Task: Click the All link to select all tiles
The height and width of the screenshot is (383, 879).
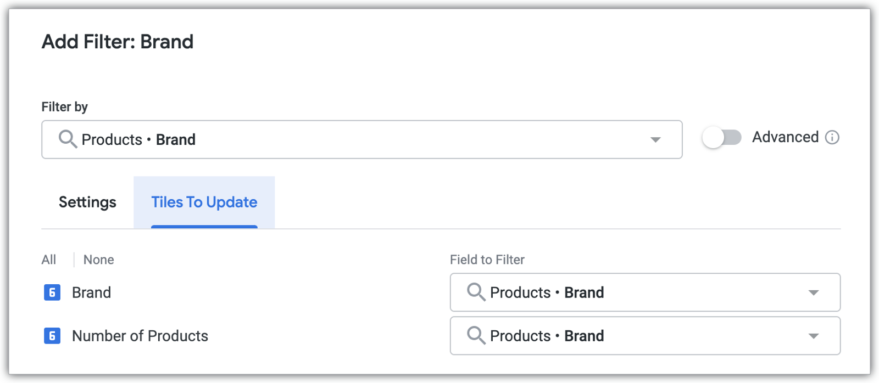Action: coord(49,260)
